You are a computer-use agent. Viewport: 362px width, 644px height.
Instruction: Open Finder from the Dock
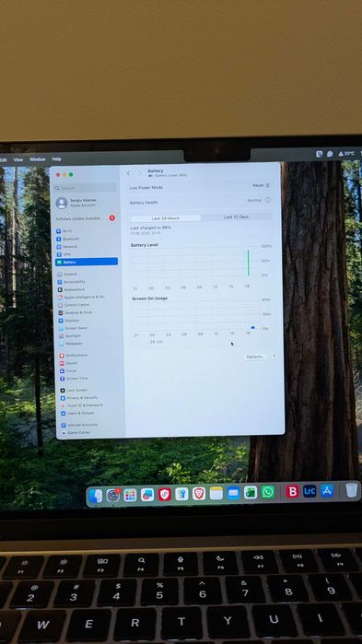point(96,496)
